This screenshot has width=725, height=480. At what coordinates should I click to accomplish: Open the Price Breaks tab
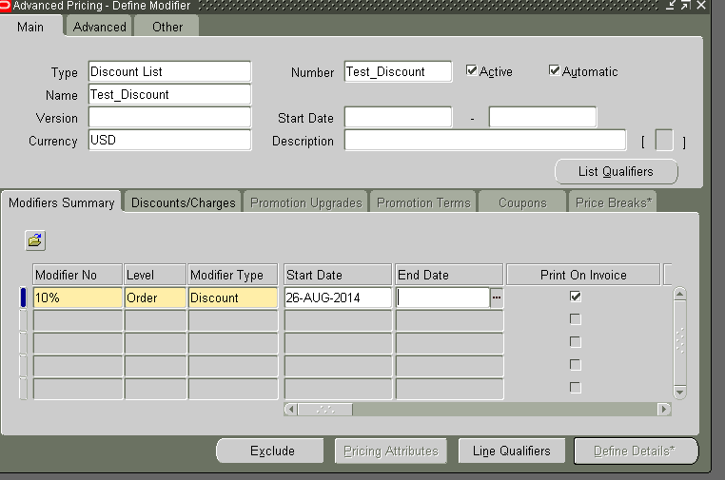pyautogui.click(x=613, y=202)
